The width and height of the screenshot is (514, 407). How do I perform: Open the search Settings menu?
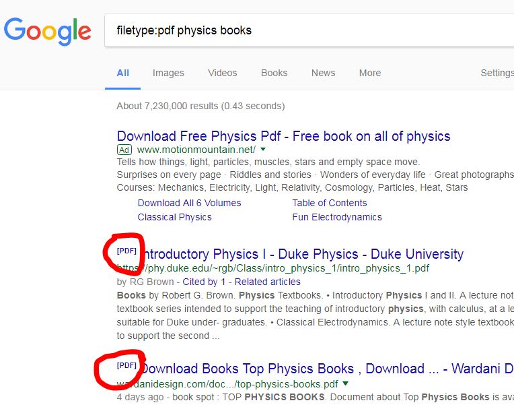tap(497, 73)
